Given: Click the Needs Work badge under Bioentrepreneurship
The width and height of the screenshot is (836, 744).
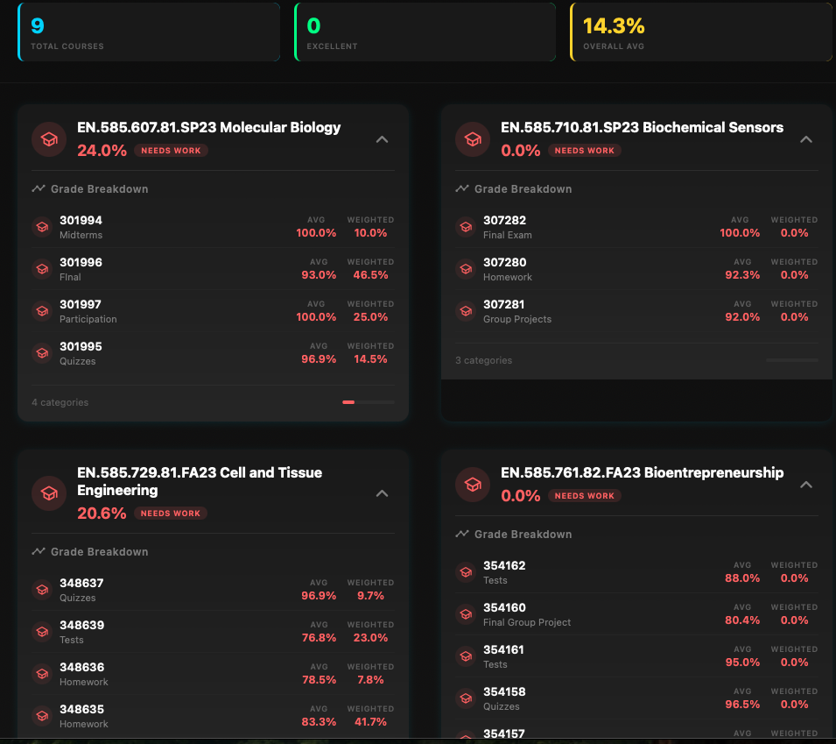Looking at the screenshot, I should click(x=585, y=496).
